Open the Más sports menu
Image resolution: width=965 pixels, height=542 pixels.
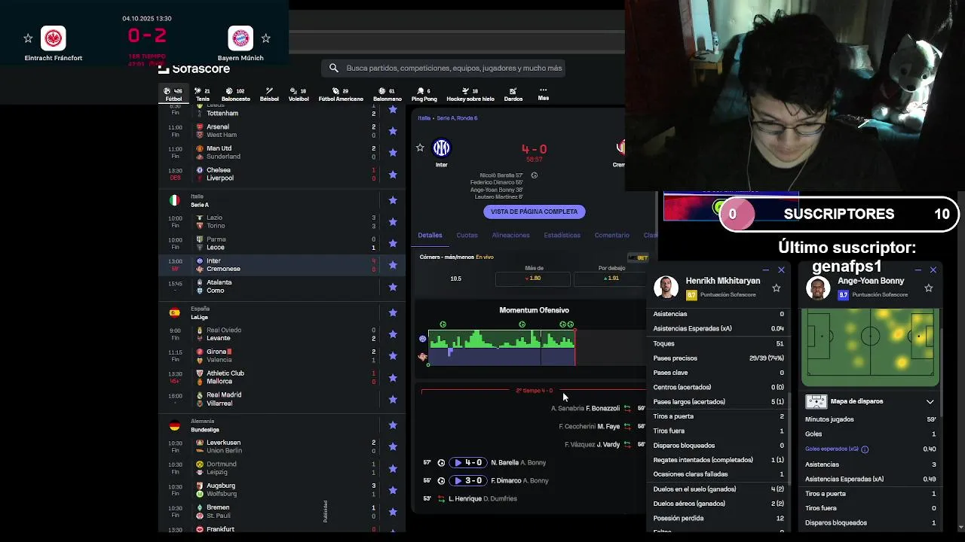[543, 94]
